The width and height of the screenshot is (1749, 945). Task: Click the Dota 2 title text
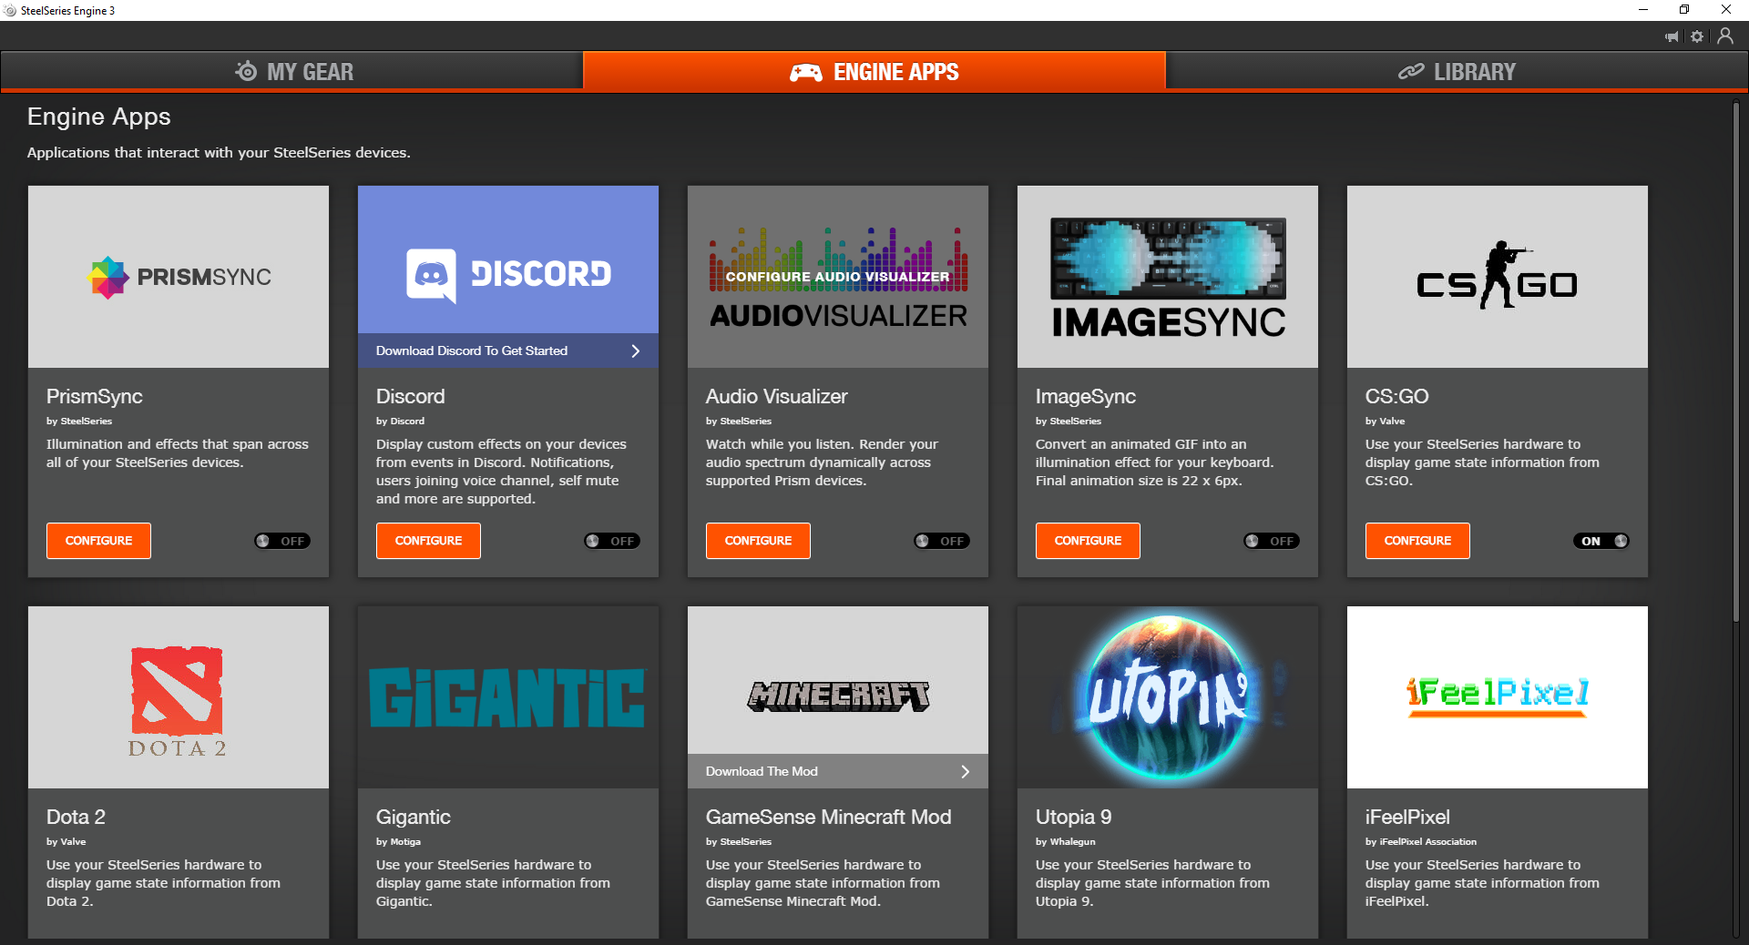coord(77,817)
